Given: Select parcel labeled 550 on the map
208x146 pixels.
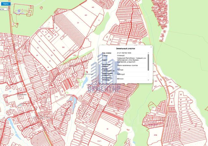Looking at the screenshot, I should click(x=63, y=47).
